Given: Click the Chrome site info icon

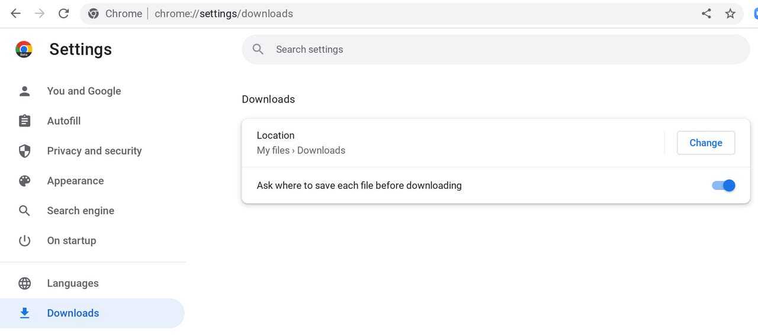Looking at the screenshot, I should tap(94, 14).
